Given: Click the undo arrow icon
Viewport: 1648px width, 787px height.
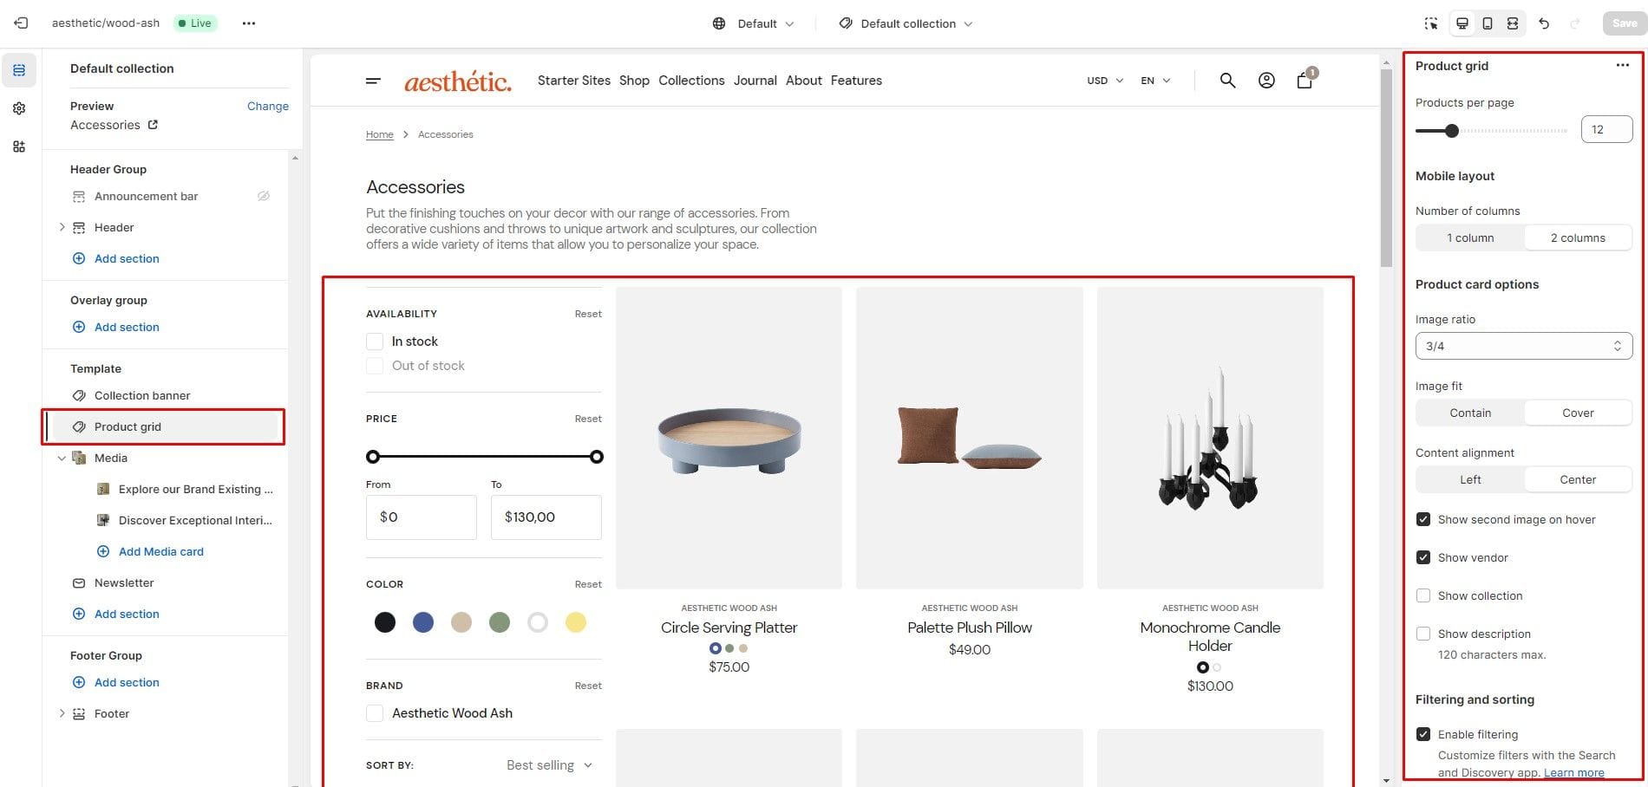Looking at the screenshot, I should 1544,23.
